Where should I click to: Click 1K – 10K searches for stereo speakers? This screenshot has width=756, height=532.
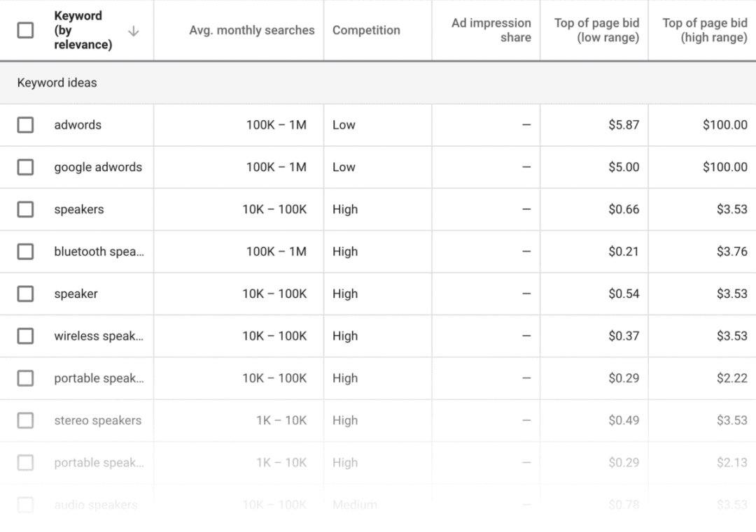tap(281, 420)
